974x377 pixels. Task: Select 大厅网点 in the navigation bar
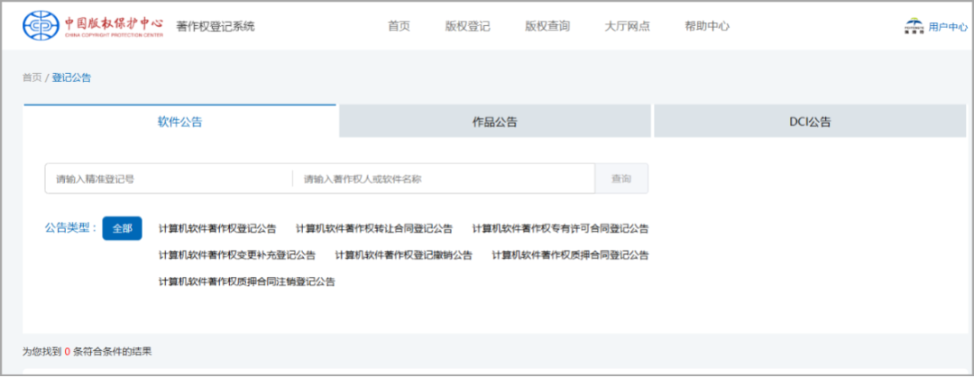click(627, 26)
